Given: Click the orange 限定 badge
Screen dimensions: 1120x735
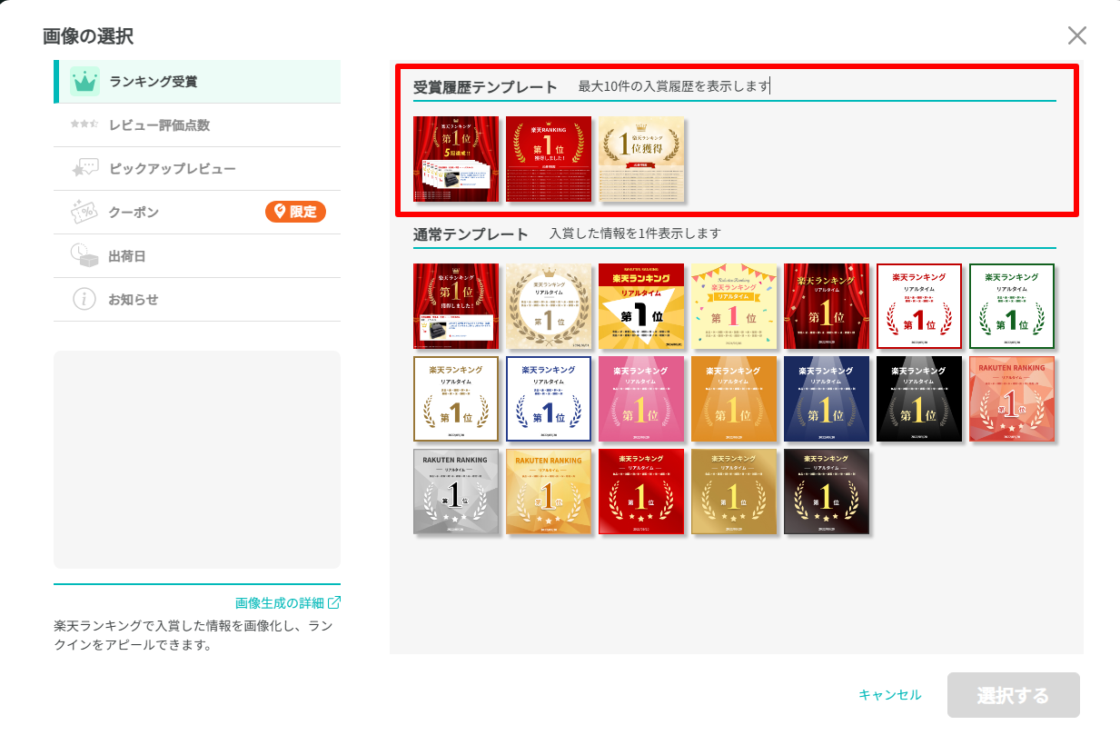Looking at the screenshot, I should click(x=295, y=212).
